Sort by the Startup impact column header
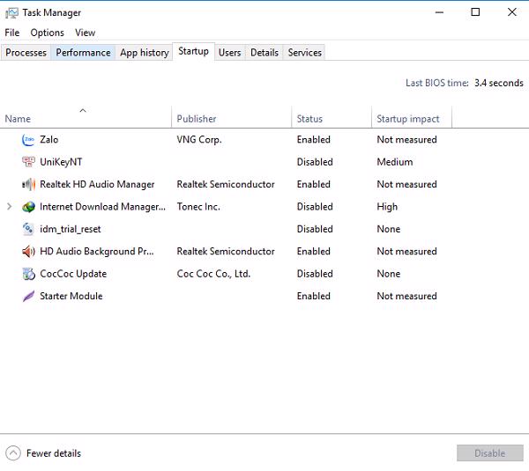The width and height of the screenshot is (529, 471). [412, 118]
